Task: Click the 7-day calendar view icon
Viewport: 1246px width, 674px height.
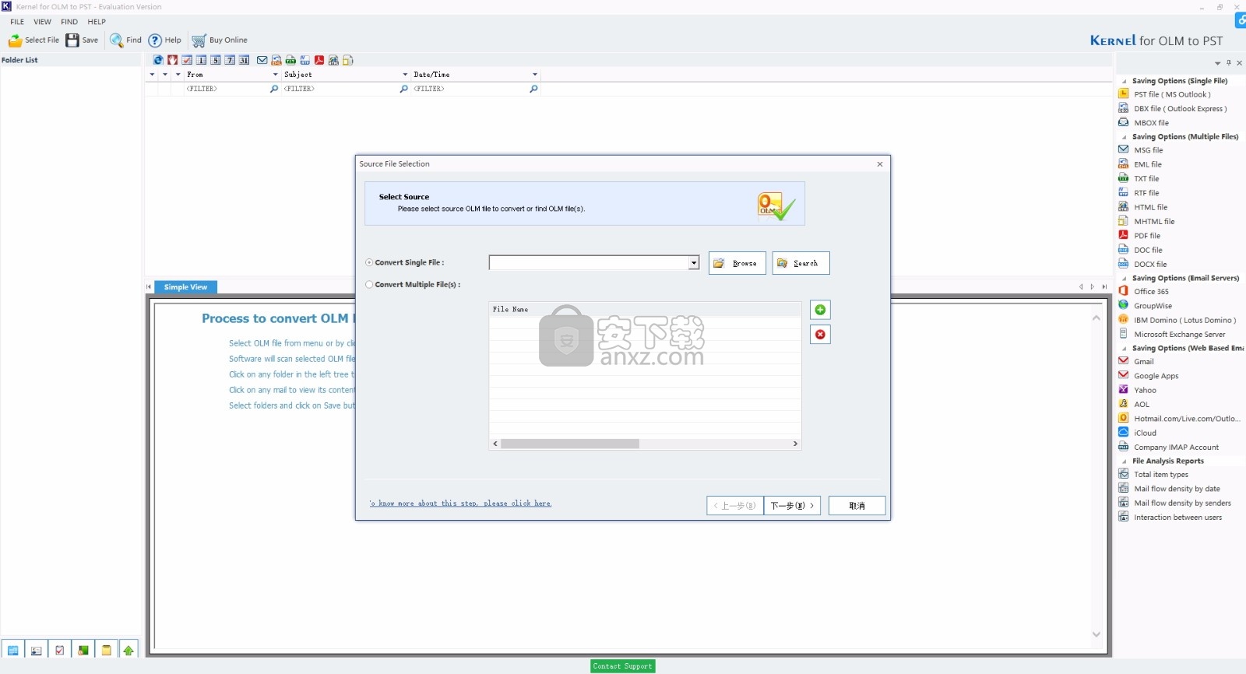Action: pyautogui.click(x=230, y=60)
